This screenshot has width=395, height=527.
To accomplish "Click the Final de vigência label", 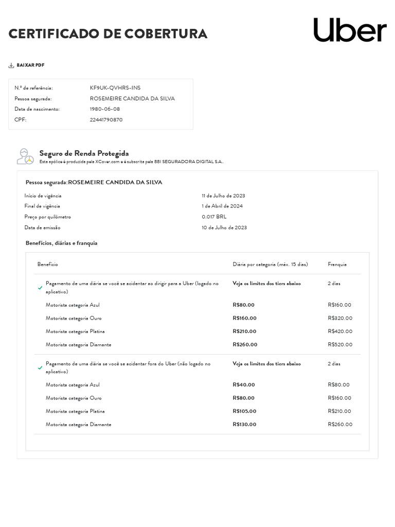I will tap(42, 206).
